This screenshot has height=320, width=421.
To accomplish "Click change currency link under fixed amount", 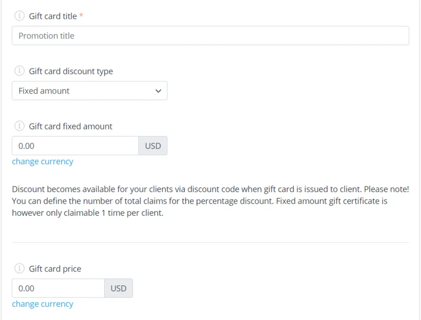I will (43, 162).
